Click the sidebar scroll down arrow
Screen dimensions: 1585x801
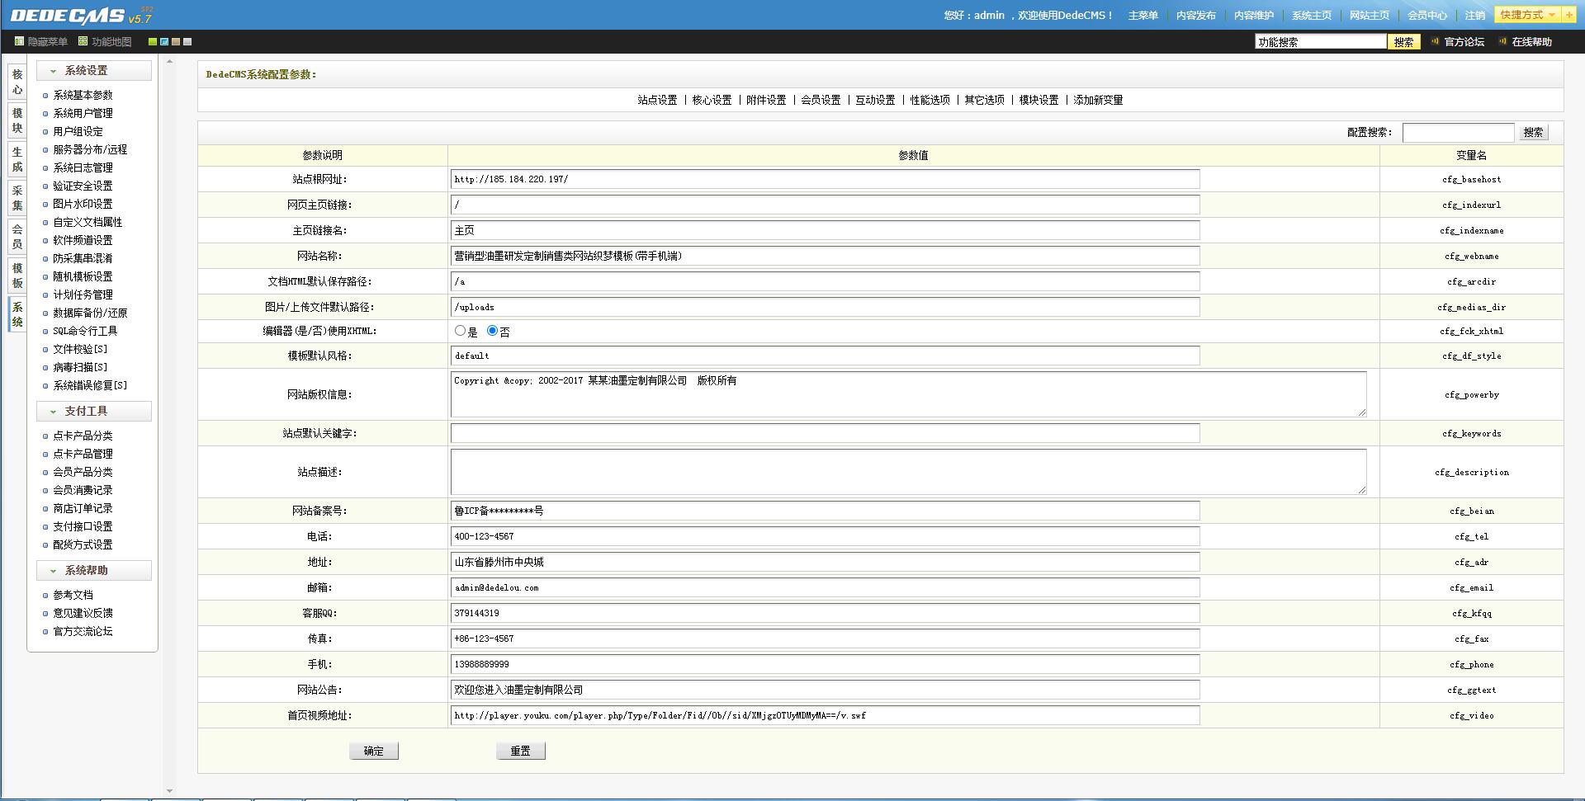(169, 791)
